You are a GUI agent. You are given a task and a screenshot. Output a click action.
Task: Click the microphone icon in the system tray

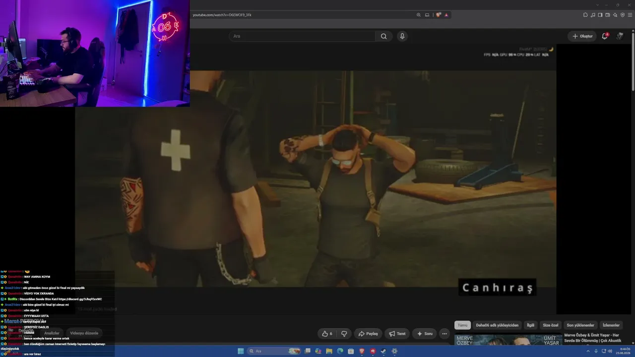(x=596, y=351)
